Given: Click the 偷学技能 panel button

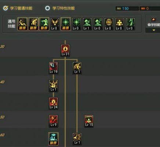Looking at the screenshot, I should click(x=153, y=22).
